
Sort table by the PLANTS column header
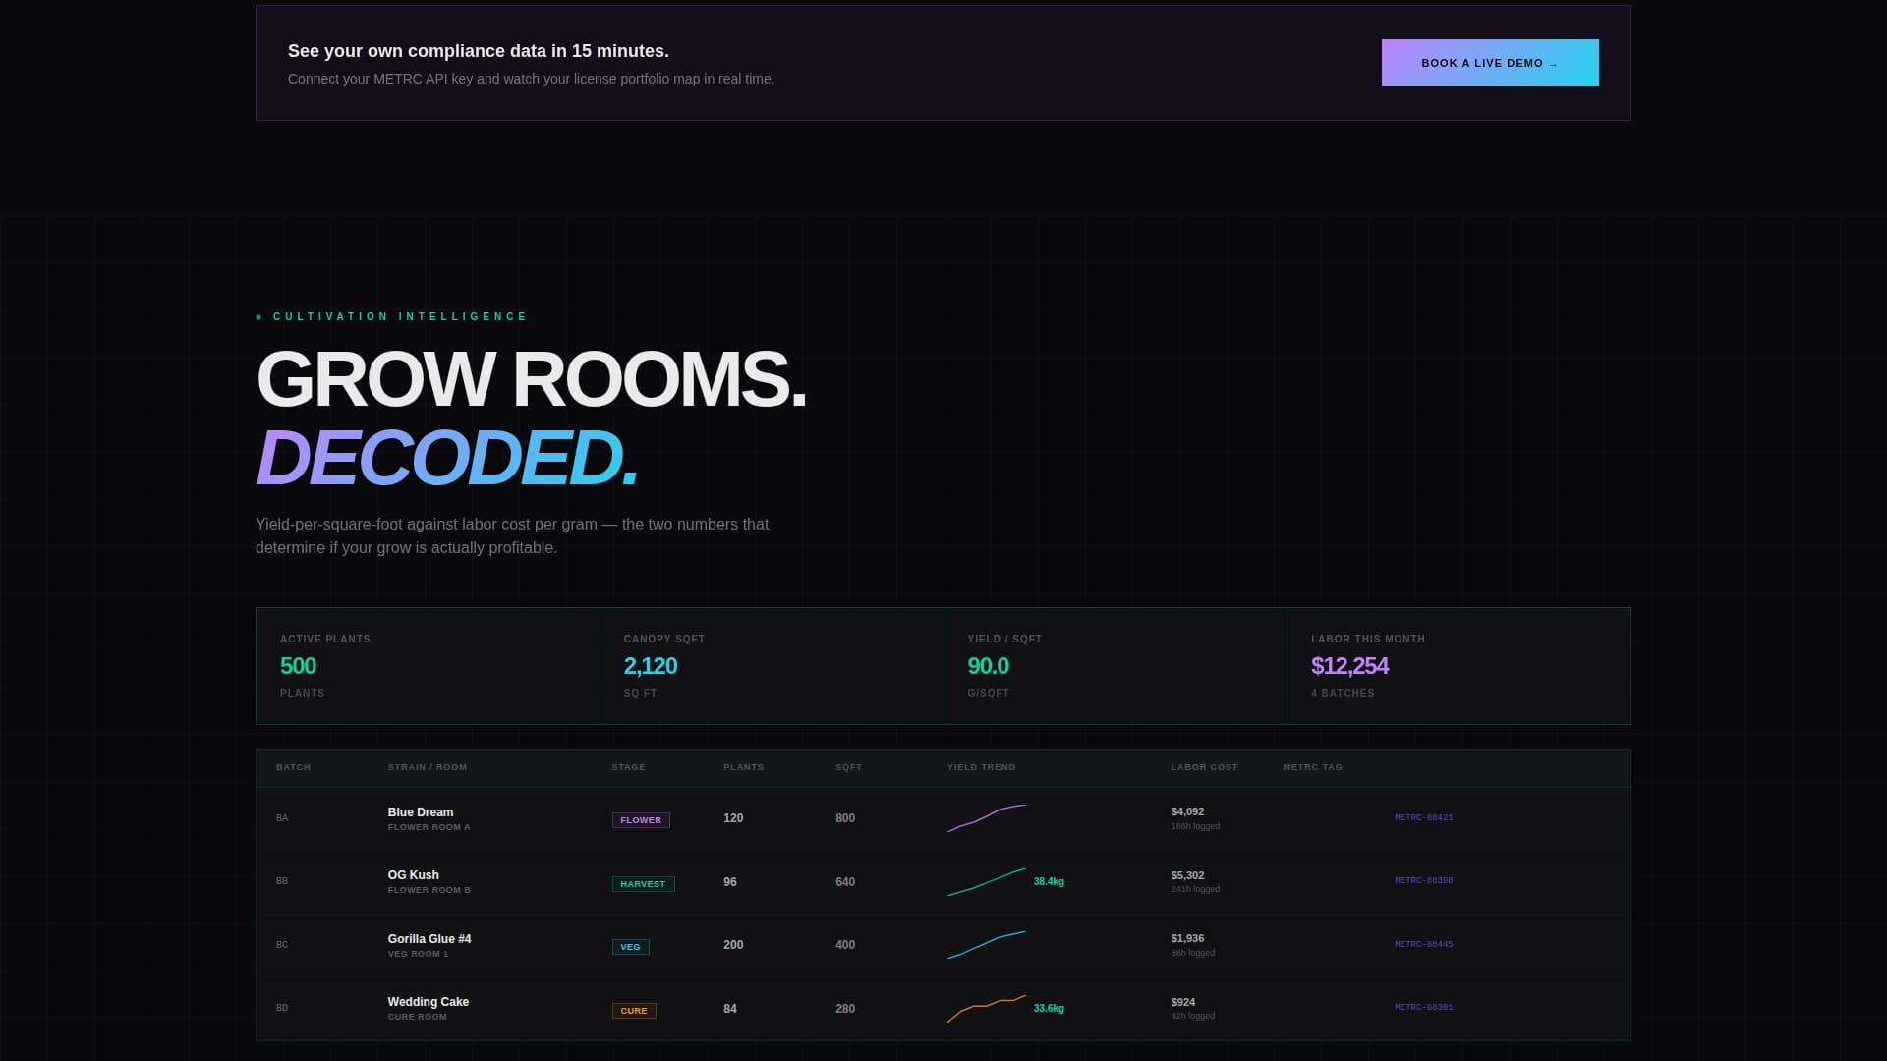[x=744, y=767]
